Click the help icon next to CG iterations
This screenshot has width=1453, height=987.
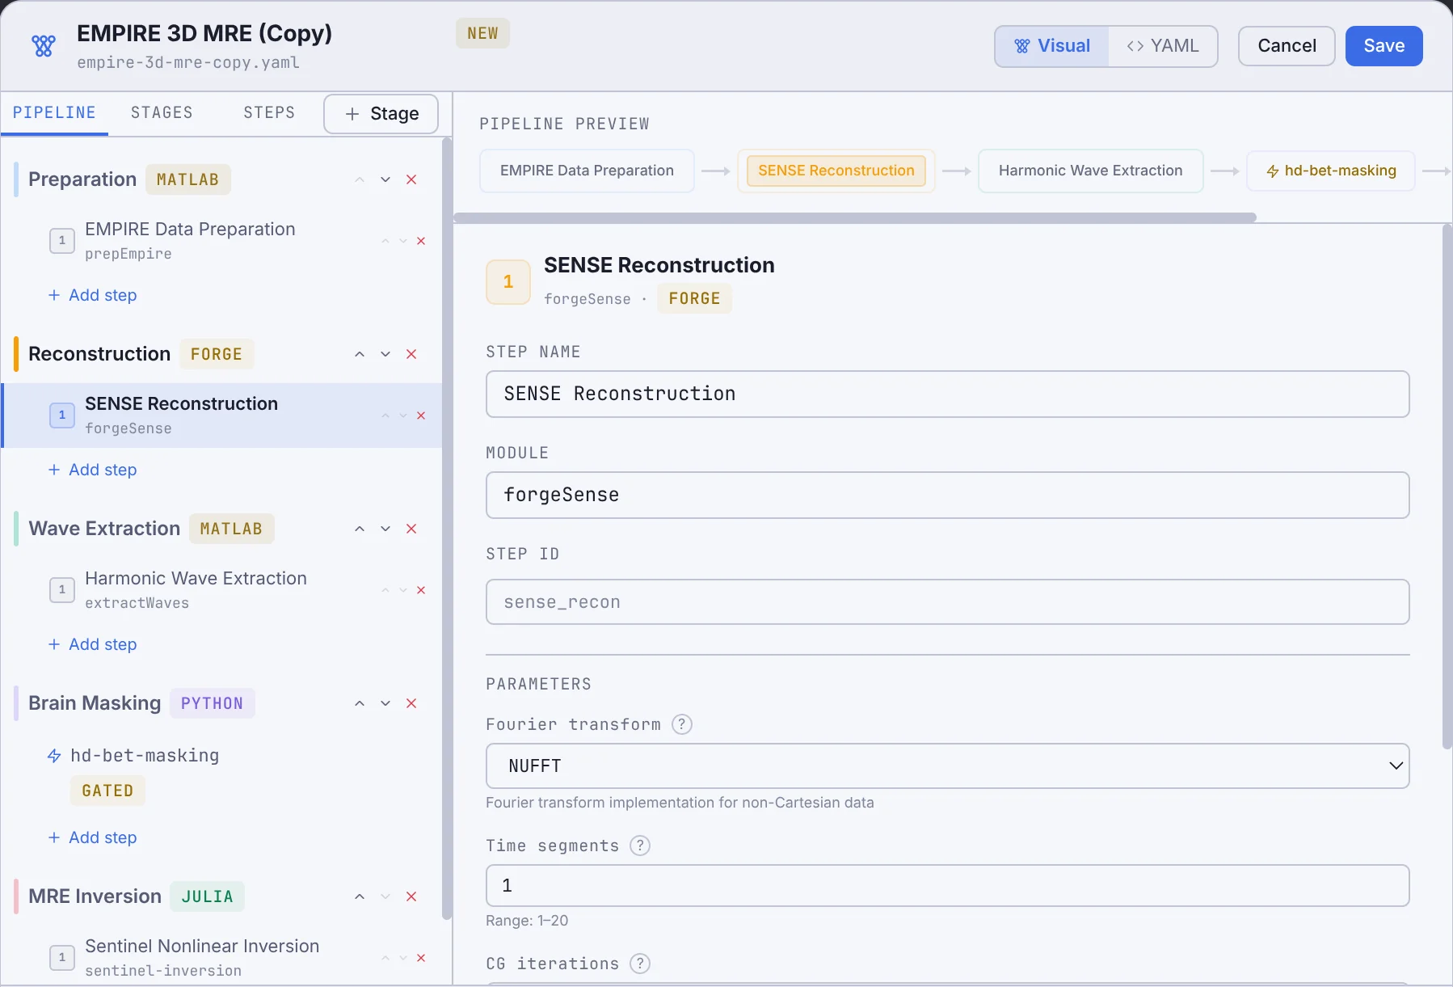[x=640, y=964]
